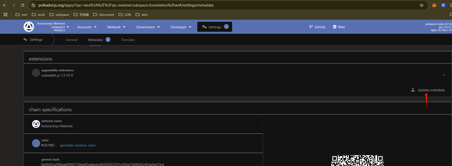Image resolution: width=452 pixels, height=166 pixels.
Task: Click the browser reload icon
Action: (x=23, y=5)
